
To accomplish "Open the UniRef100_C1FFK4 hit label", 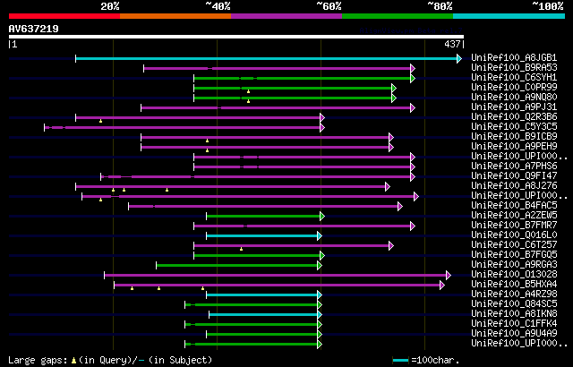I will coord(514,324).
